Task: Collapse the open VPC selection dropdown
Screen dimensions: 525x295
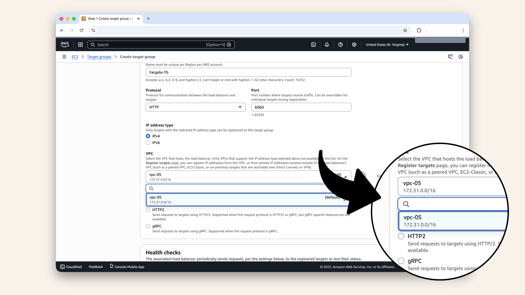Action: (345, 176)
